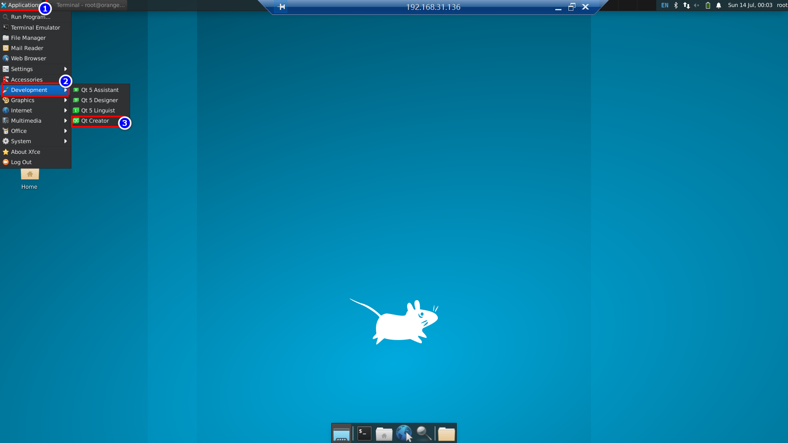Open home folder icon in dock
This screenshot has width=788, height=443.
click(384, 434)
